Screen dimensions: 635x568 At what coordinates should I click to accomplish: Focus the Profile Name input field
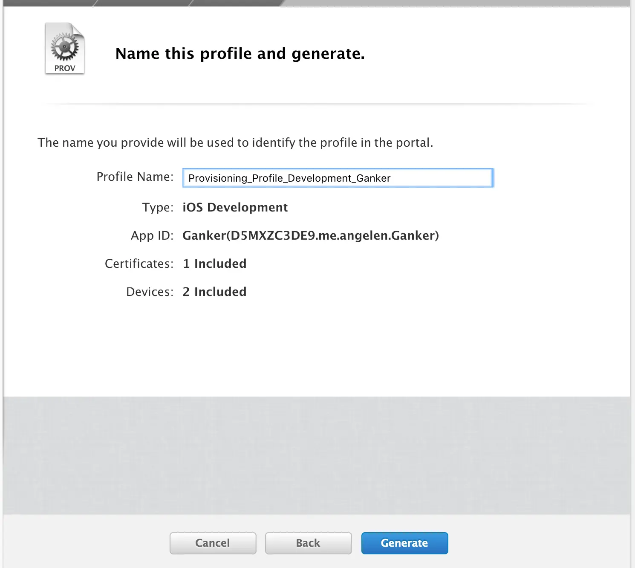click(x=338, y=178)
